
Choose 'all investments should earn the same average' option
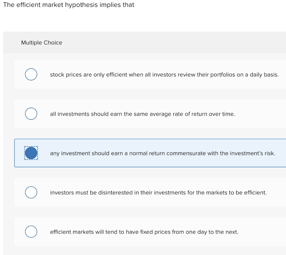[x=31, y=114]
